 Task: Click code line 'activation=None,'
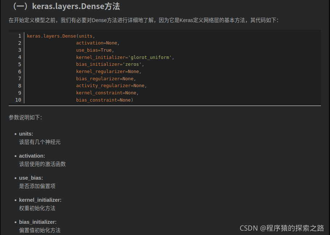pos(98,43)
